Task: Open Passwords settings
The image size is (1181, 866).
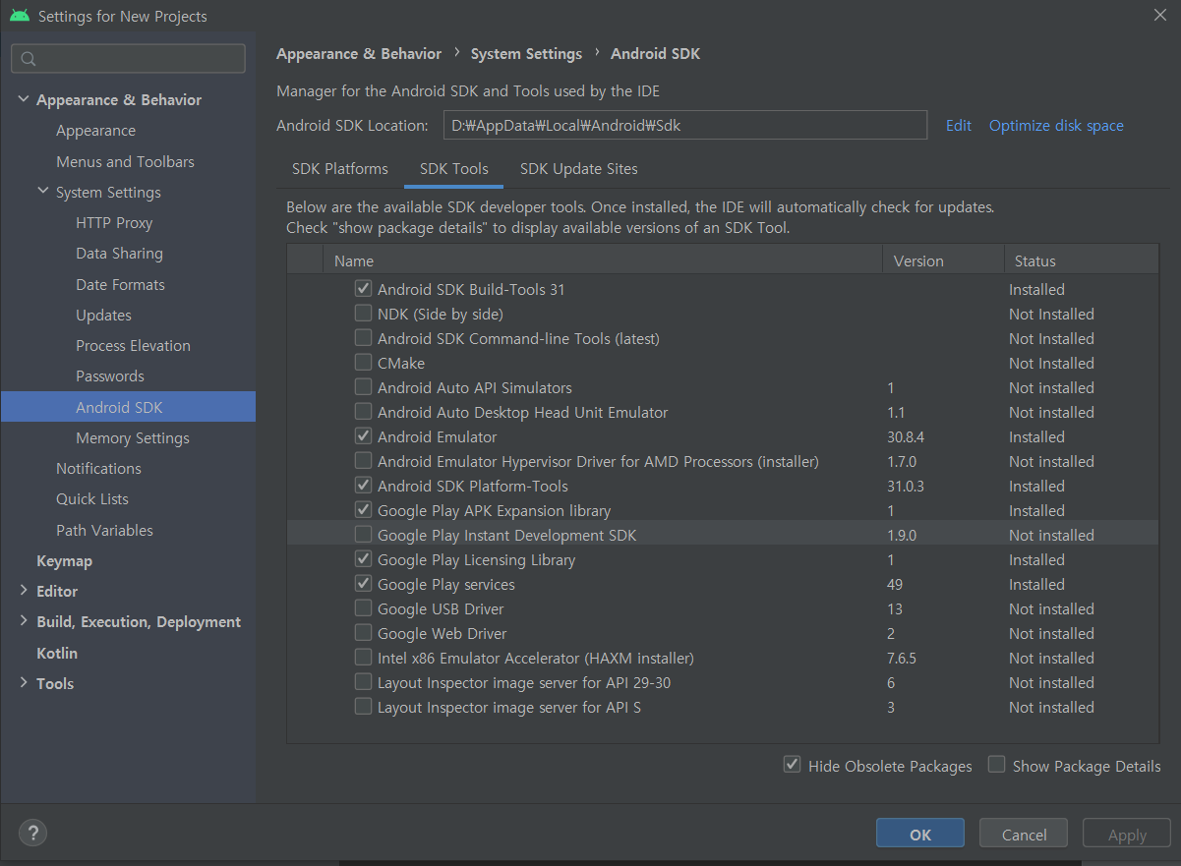Action: pyautogui.click(x=110, y=375)
